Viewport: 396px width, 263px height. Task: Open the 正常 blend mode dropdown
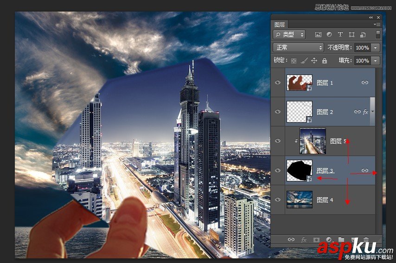click(298, 47)
